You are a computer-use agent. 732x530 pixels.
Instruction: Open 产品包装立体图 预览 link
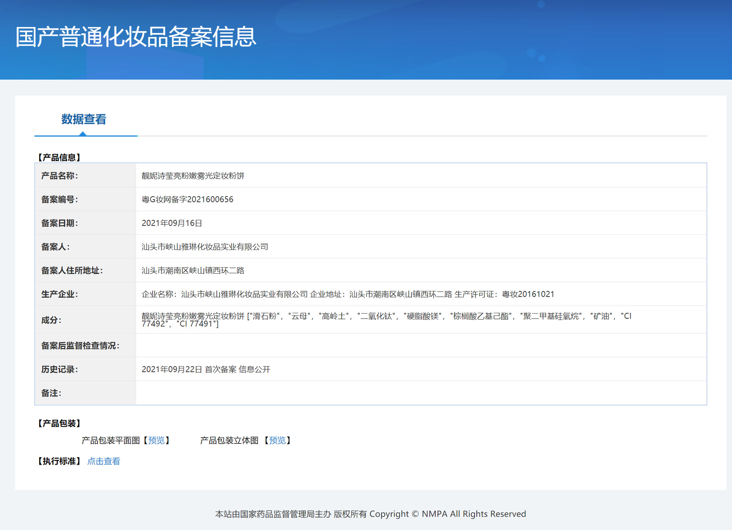277,440
